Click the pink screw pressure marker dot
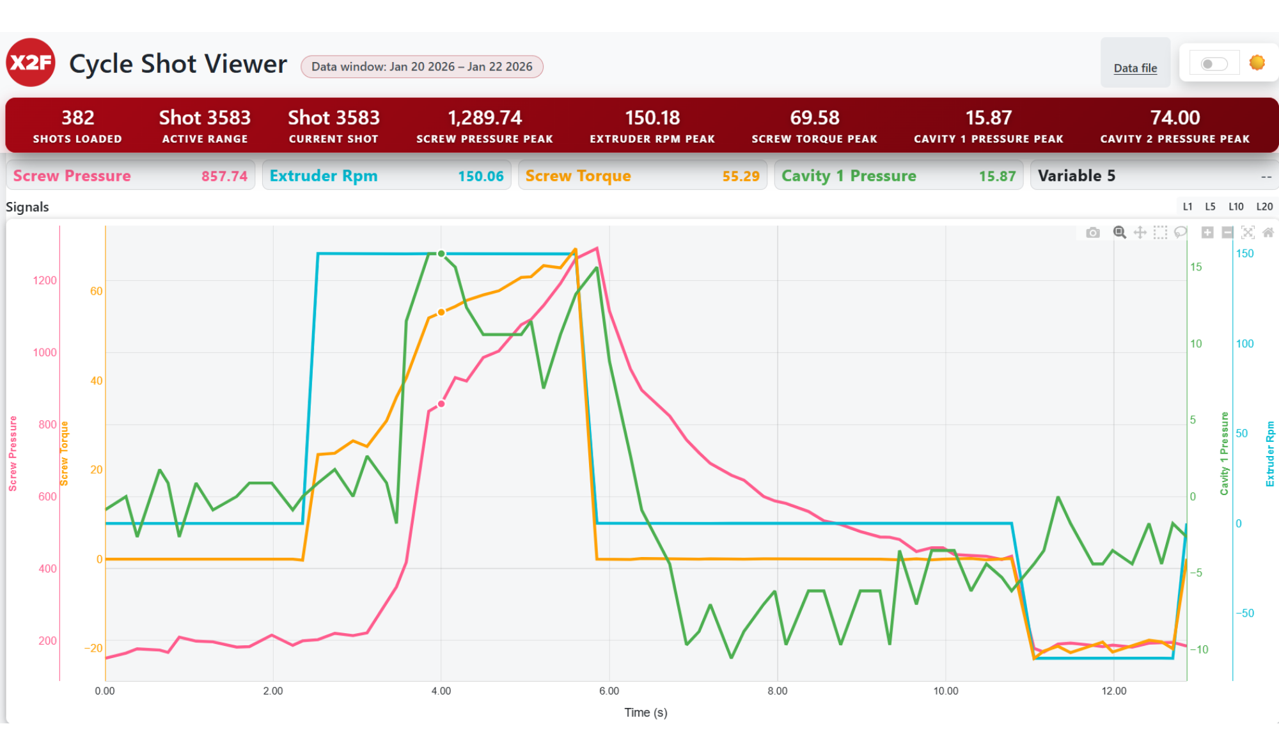Image resolution: width=1279 pixels, height=731 pixels. pyautogui.click(x=441, y=404)
